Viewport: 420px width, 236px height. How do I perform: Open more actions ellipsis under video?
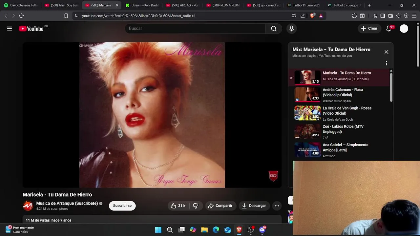pyautogui.click(x=277, y=206)
